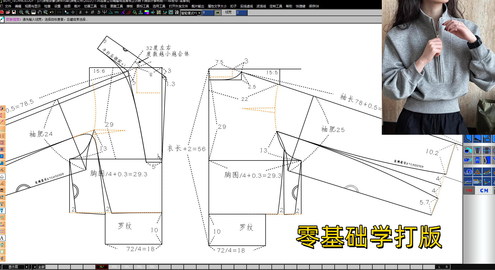Screen dimensions: 495x270
Task: Click the Open File folder icon
Action: tap(8, 12)
